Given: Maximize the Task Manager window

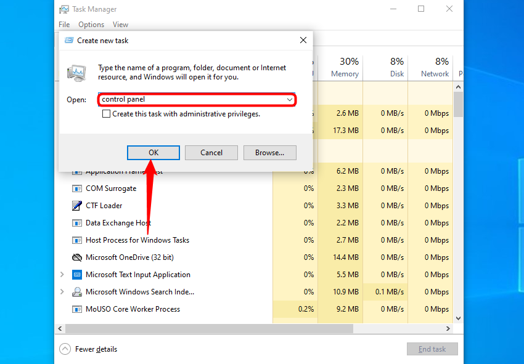Looking at the screenshot, I should (x=421, y=9).
